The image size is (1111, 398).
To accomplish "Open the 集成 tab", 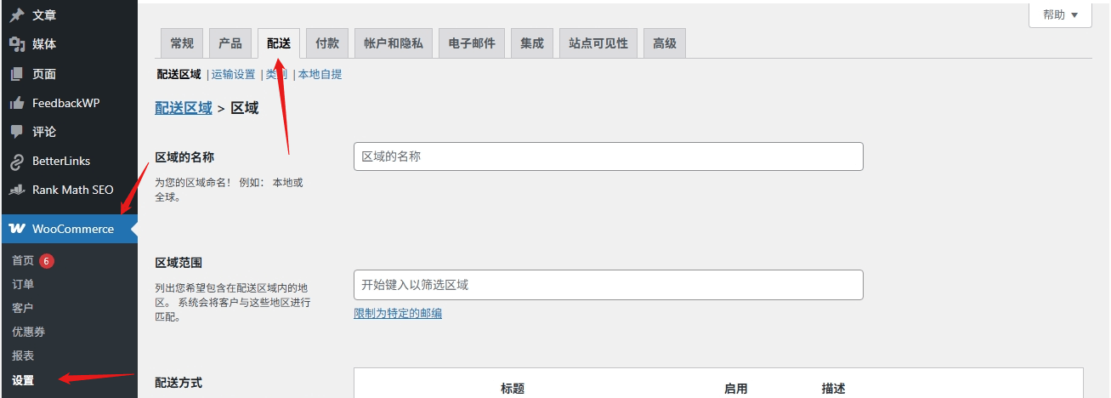I will coord(532,43).
